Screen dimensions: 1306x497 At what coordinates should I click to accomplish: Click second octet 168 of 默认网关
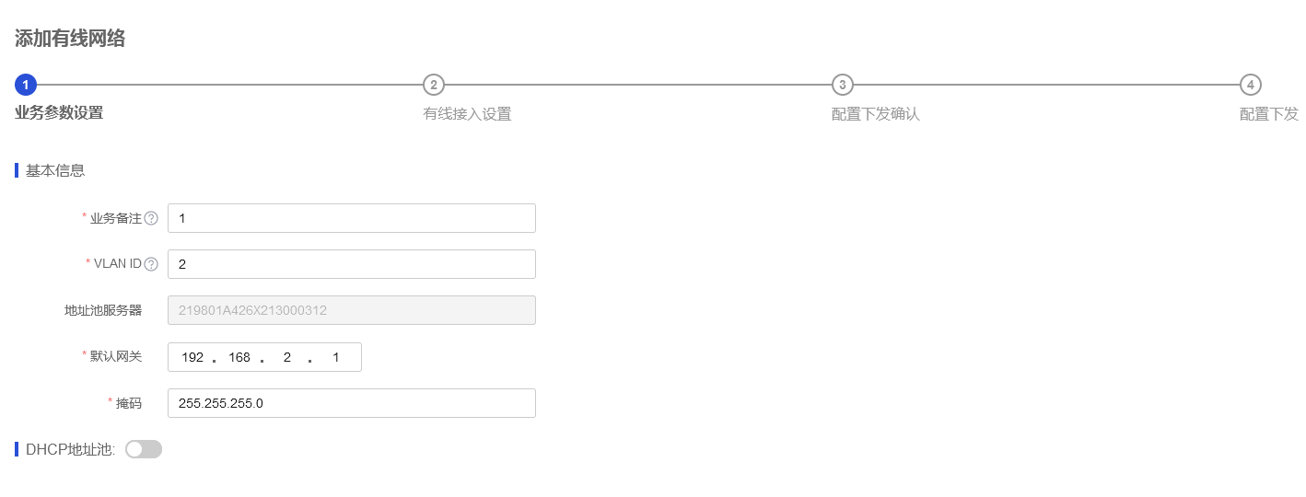click(239, 357)
